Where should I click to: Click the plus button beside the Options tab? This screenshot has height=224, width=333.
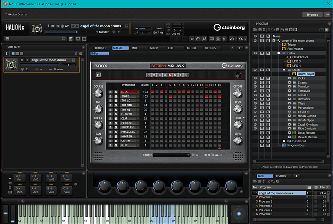(240, 48)
